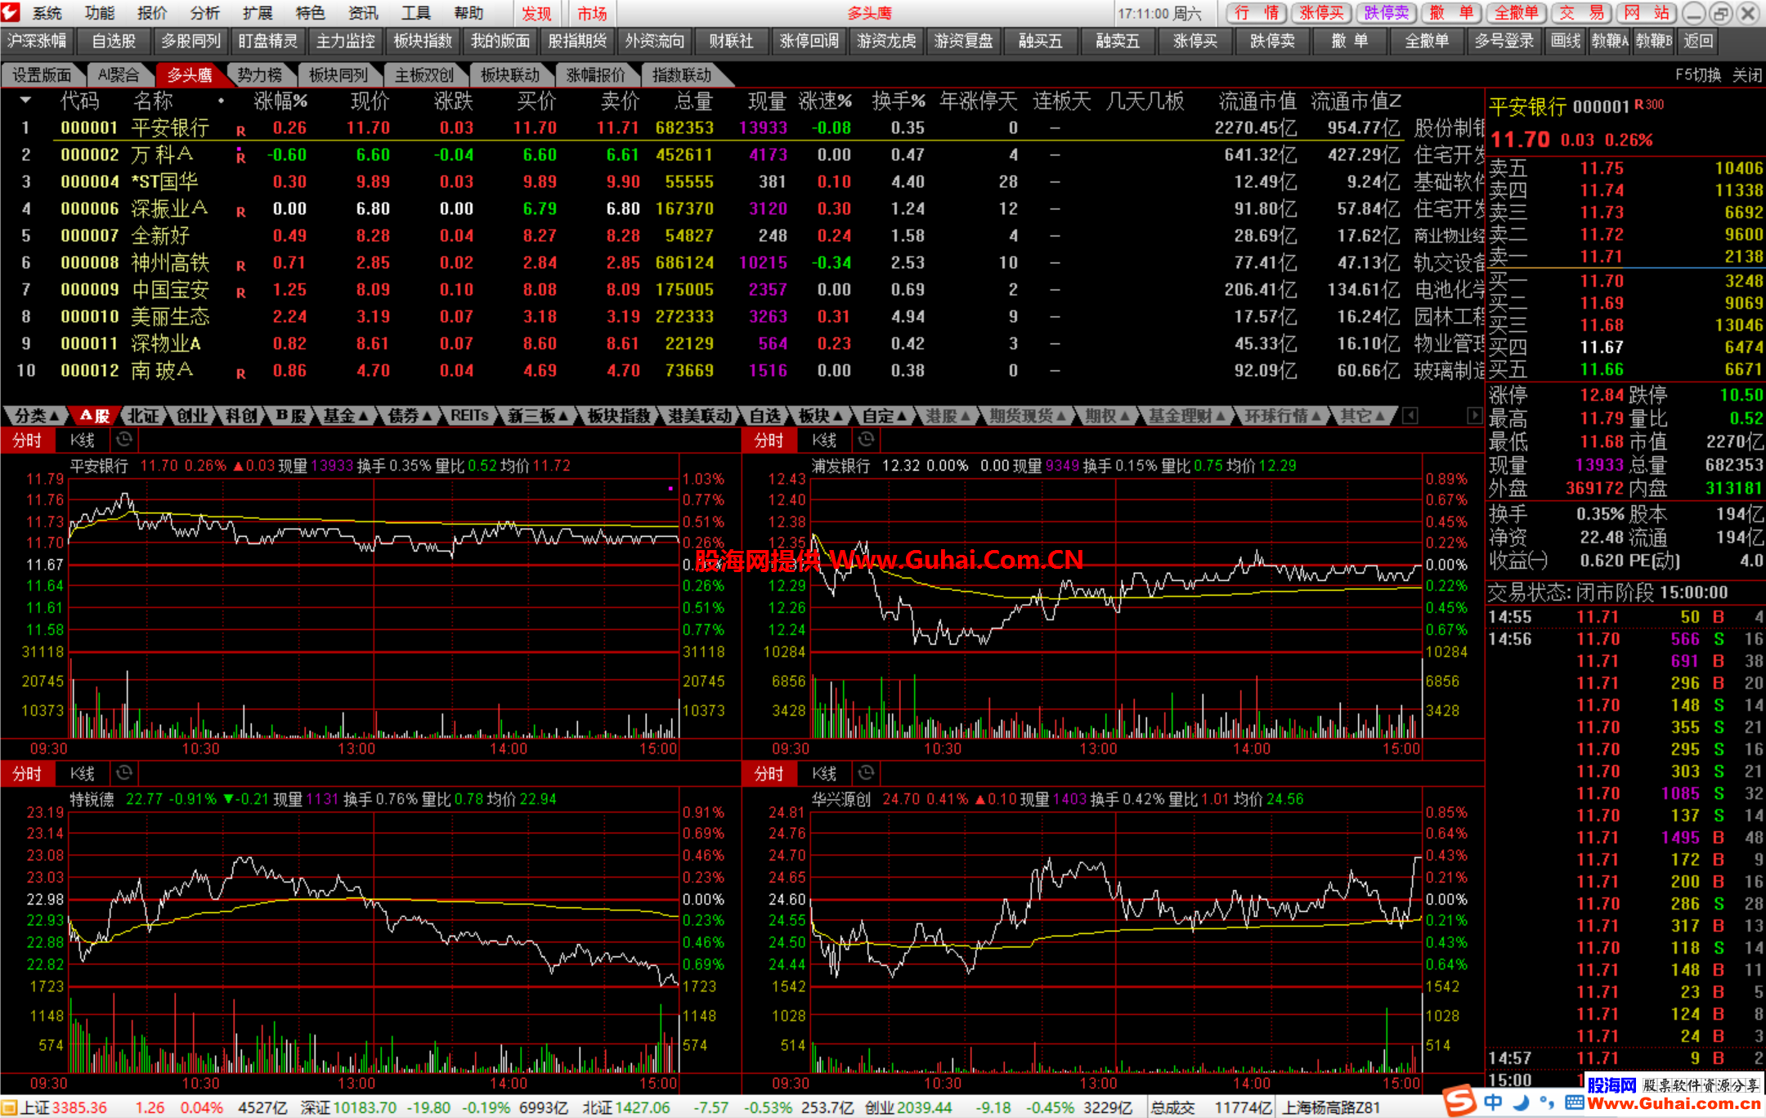Expand the 基金 tab dropdown
1766x1118 pixels.
(344, 415)
